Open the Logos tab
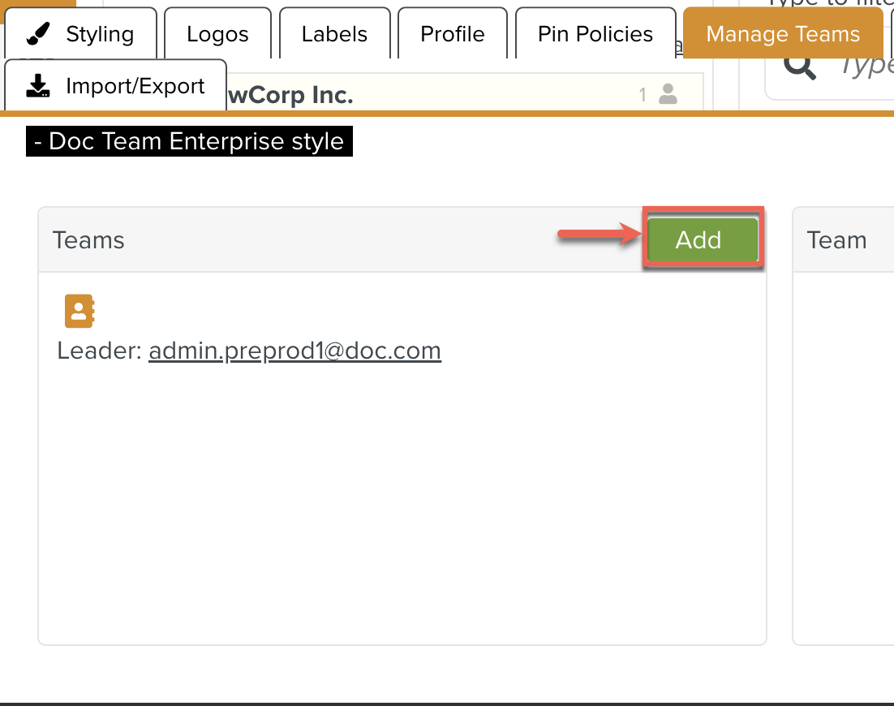 pos(217,34)
